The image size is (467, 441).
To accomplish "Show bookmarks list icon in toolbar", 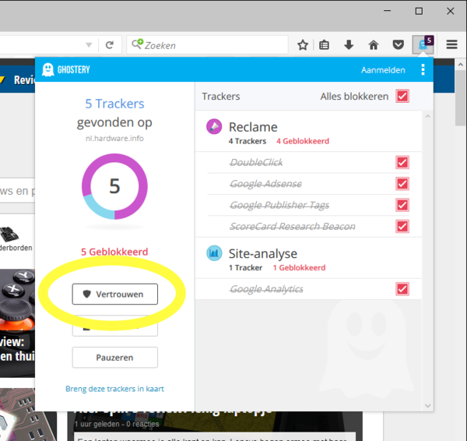I will click(x=324, y=45).
